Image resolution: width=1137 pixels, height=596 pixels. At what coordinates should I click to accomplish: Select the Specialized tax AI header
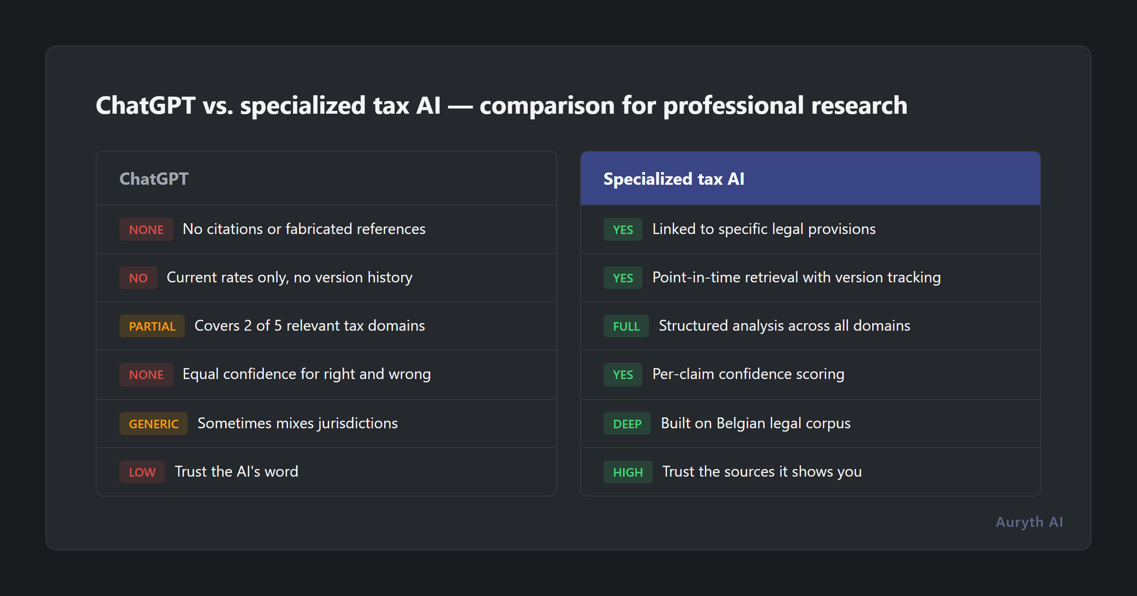(x=674, y=179)
